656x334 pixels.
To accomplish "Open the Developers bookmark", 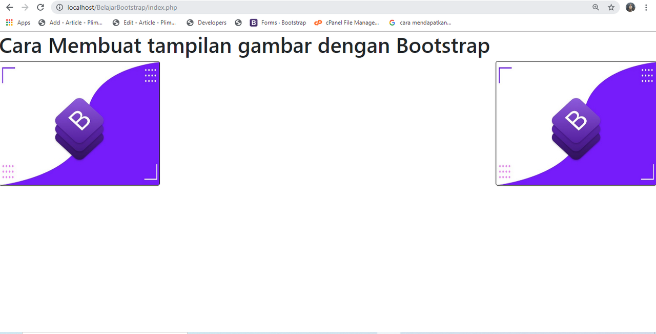I will [x=206, y=23].
